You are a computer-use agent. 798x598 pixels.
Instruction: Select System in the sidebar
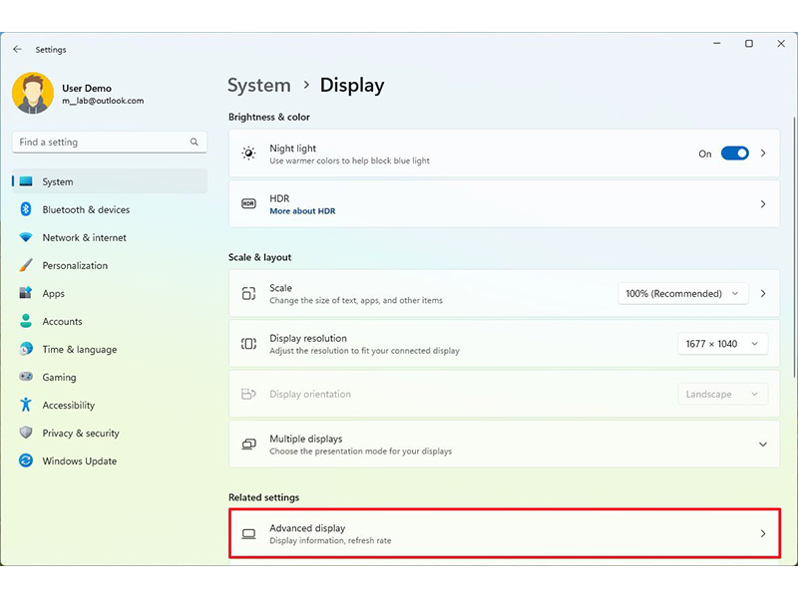110,181
